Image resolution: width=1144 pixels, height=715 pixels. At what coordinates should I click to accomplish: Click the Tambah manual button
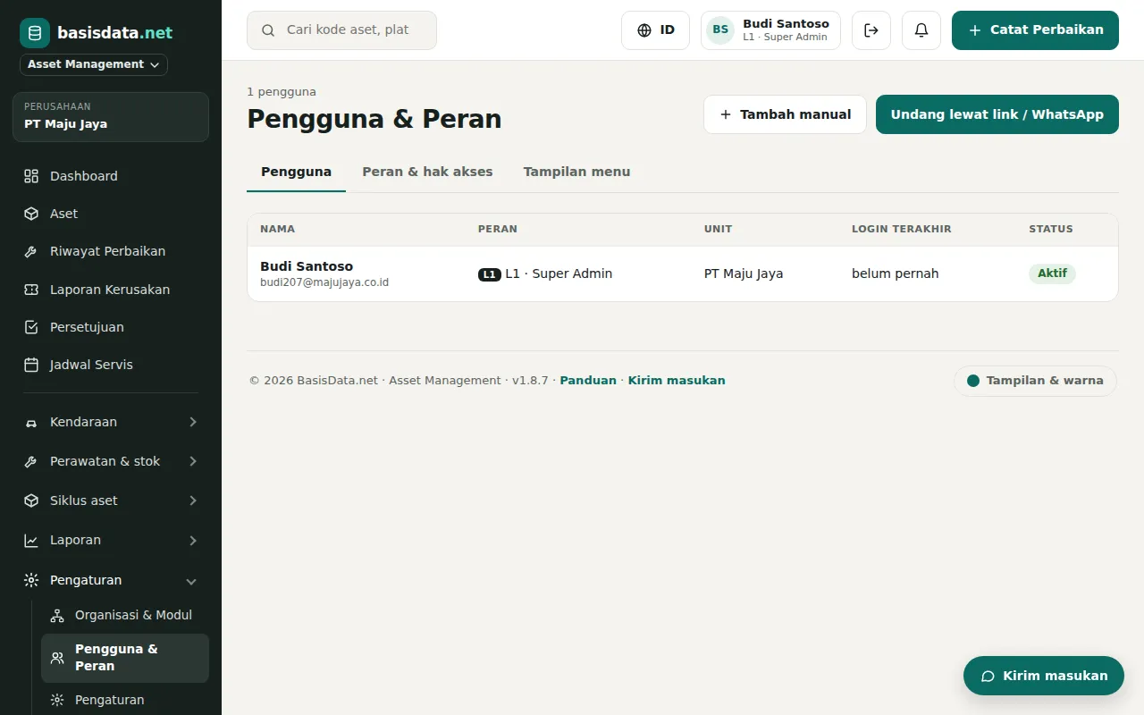[x=785, y=114]
